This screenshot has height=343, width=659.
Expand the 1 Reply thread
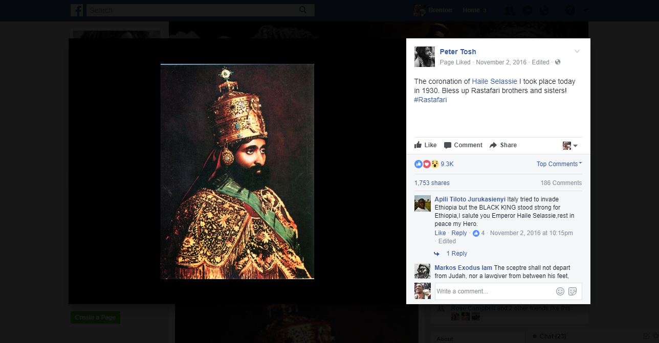(x=456, y=254)
